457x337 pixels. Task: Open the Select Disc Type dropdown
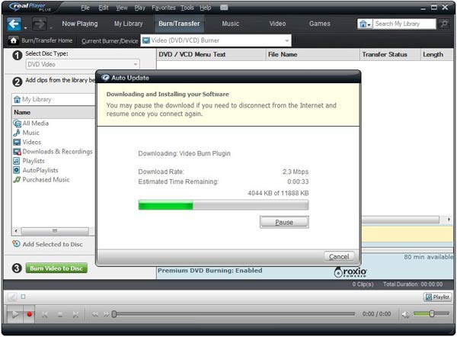(83, 64)
